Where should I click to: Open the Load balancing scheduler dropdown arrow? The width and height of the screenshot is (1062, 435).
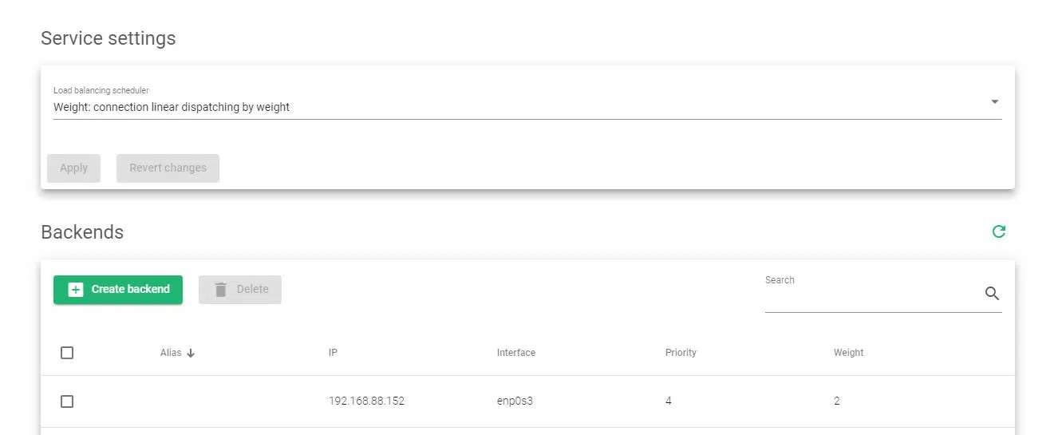994,102
